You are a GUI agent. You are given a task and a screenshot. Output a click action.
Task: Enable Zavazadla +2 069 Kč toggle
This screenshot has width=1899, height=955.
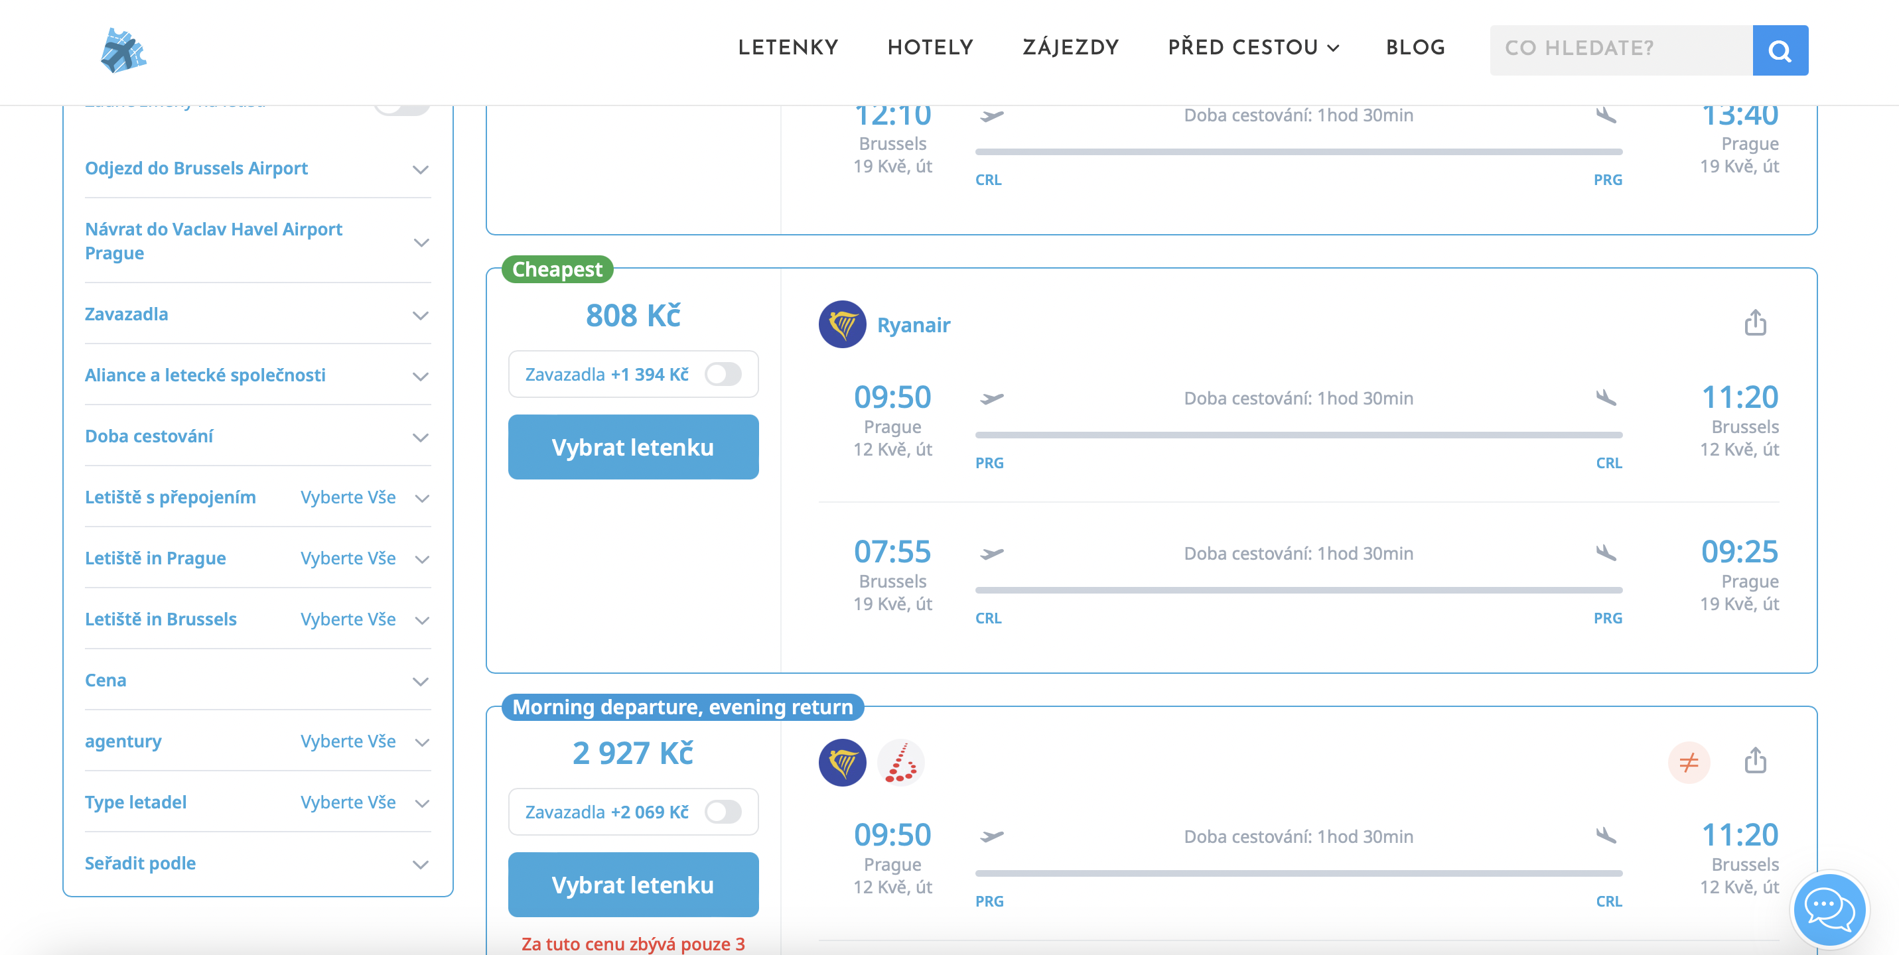point(723,812)
